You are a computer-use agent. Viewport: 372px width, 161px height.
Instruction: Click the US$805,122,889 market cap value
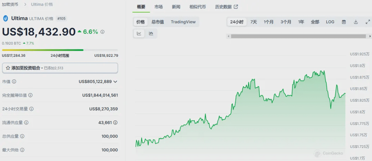click(95, 82)
